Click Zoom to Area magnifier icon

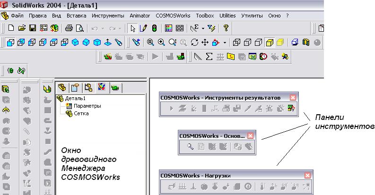(161, 42)
